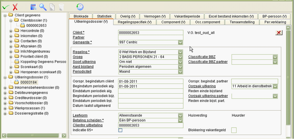This screenshot has width=294, height=139.
Task: Click the Oorspr. begindatum cliënt field
Action: pos(151,81)
